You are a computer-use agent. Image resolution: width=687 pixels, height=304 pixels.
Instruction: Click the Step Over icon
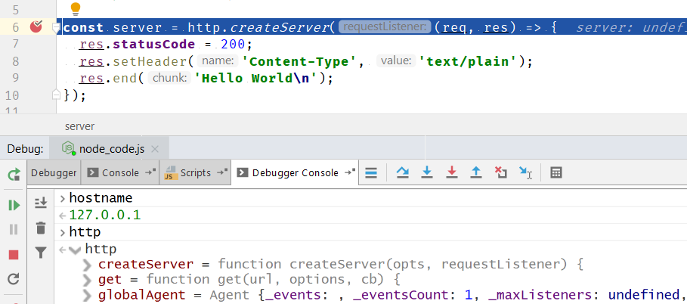[x=403, y=173]
